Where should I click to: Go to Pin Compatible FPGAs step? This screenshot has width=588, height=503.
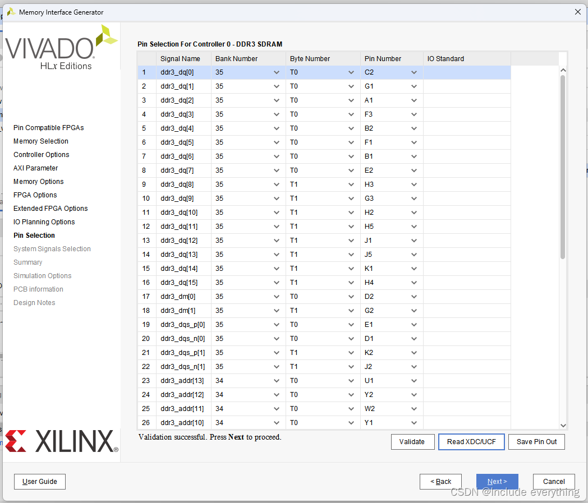click(x=48, y=128)
